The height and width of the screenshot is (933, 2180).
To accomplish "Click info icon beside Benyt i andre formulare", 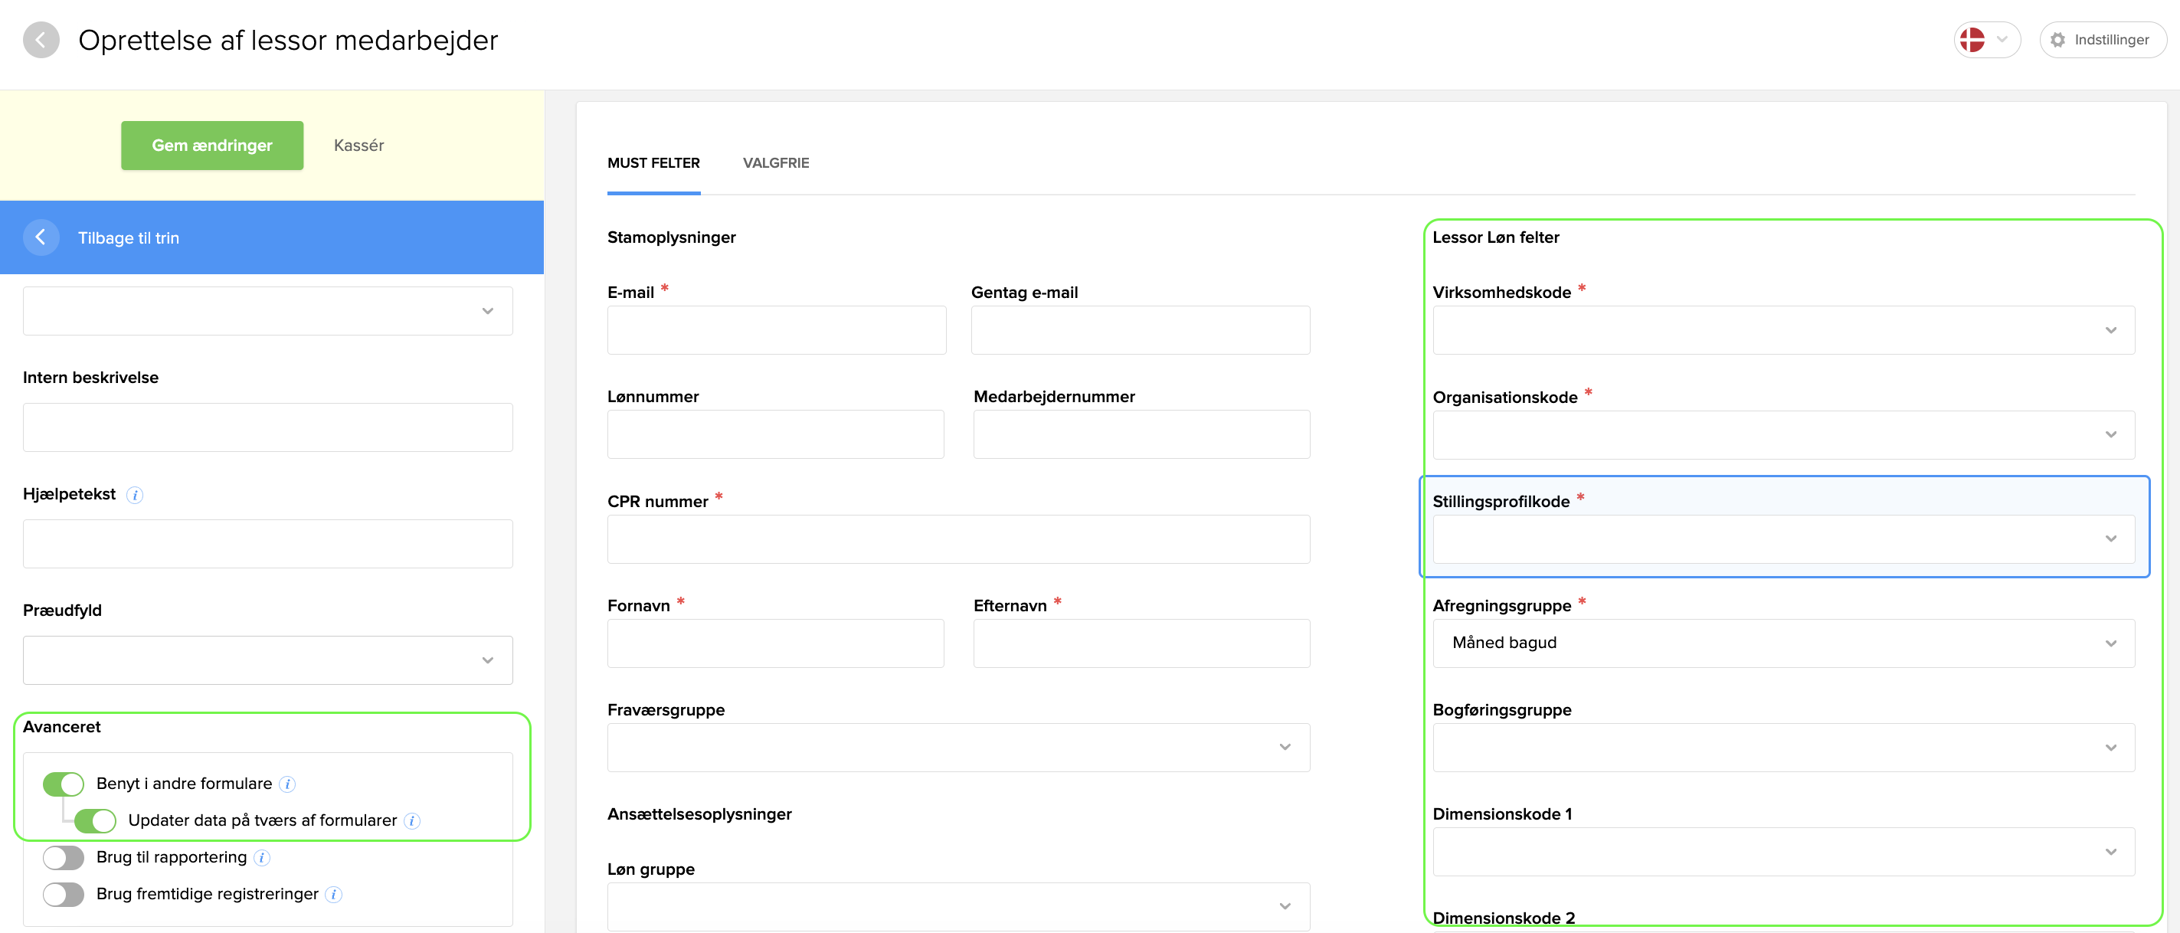I will click(288, 784).
